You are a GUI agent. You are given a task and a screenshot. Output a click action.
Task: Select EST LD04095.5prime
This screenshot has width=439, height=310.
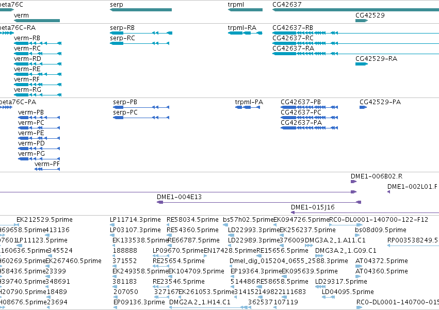point(348,292)
